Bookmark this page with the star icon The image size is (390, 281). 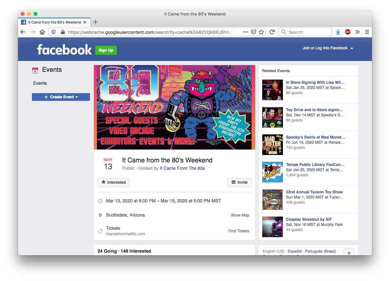coord(261,32)
